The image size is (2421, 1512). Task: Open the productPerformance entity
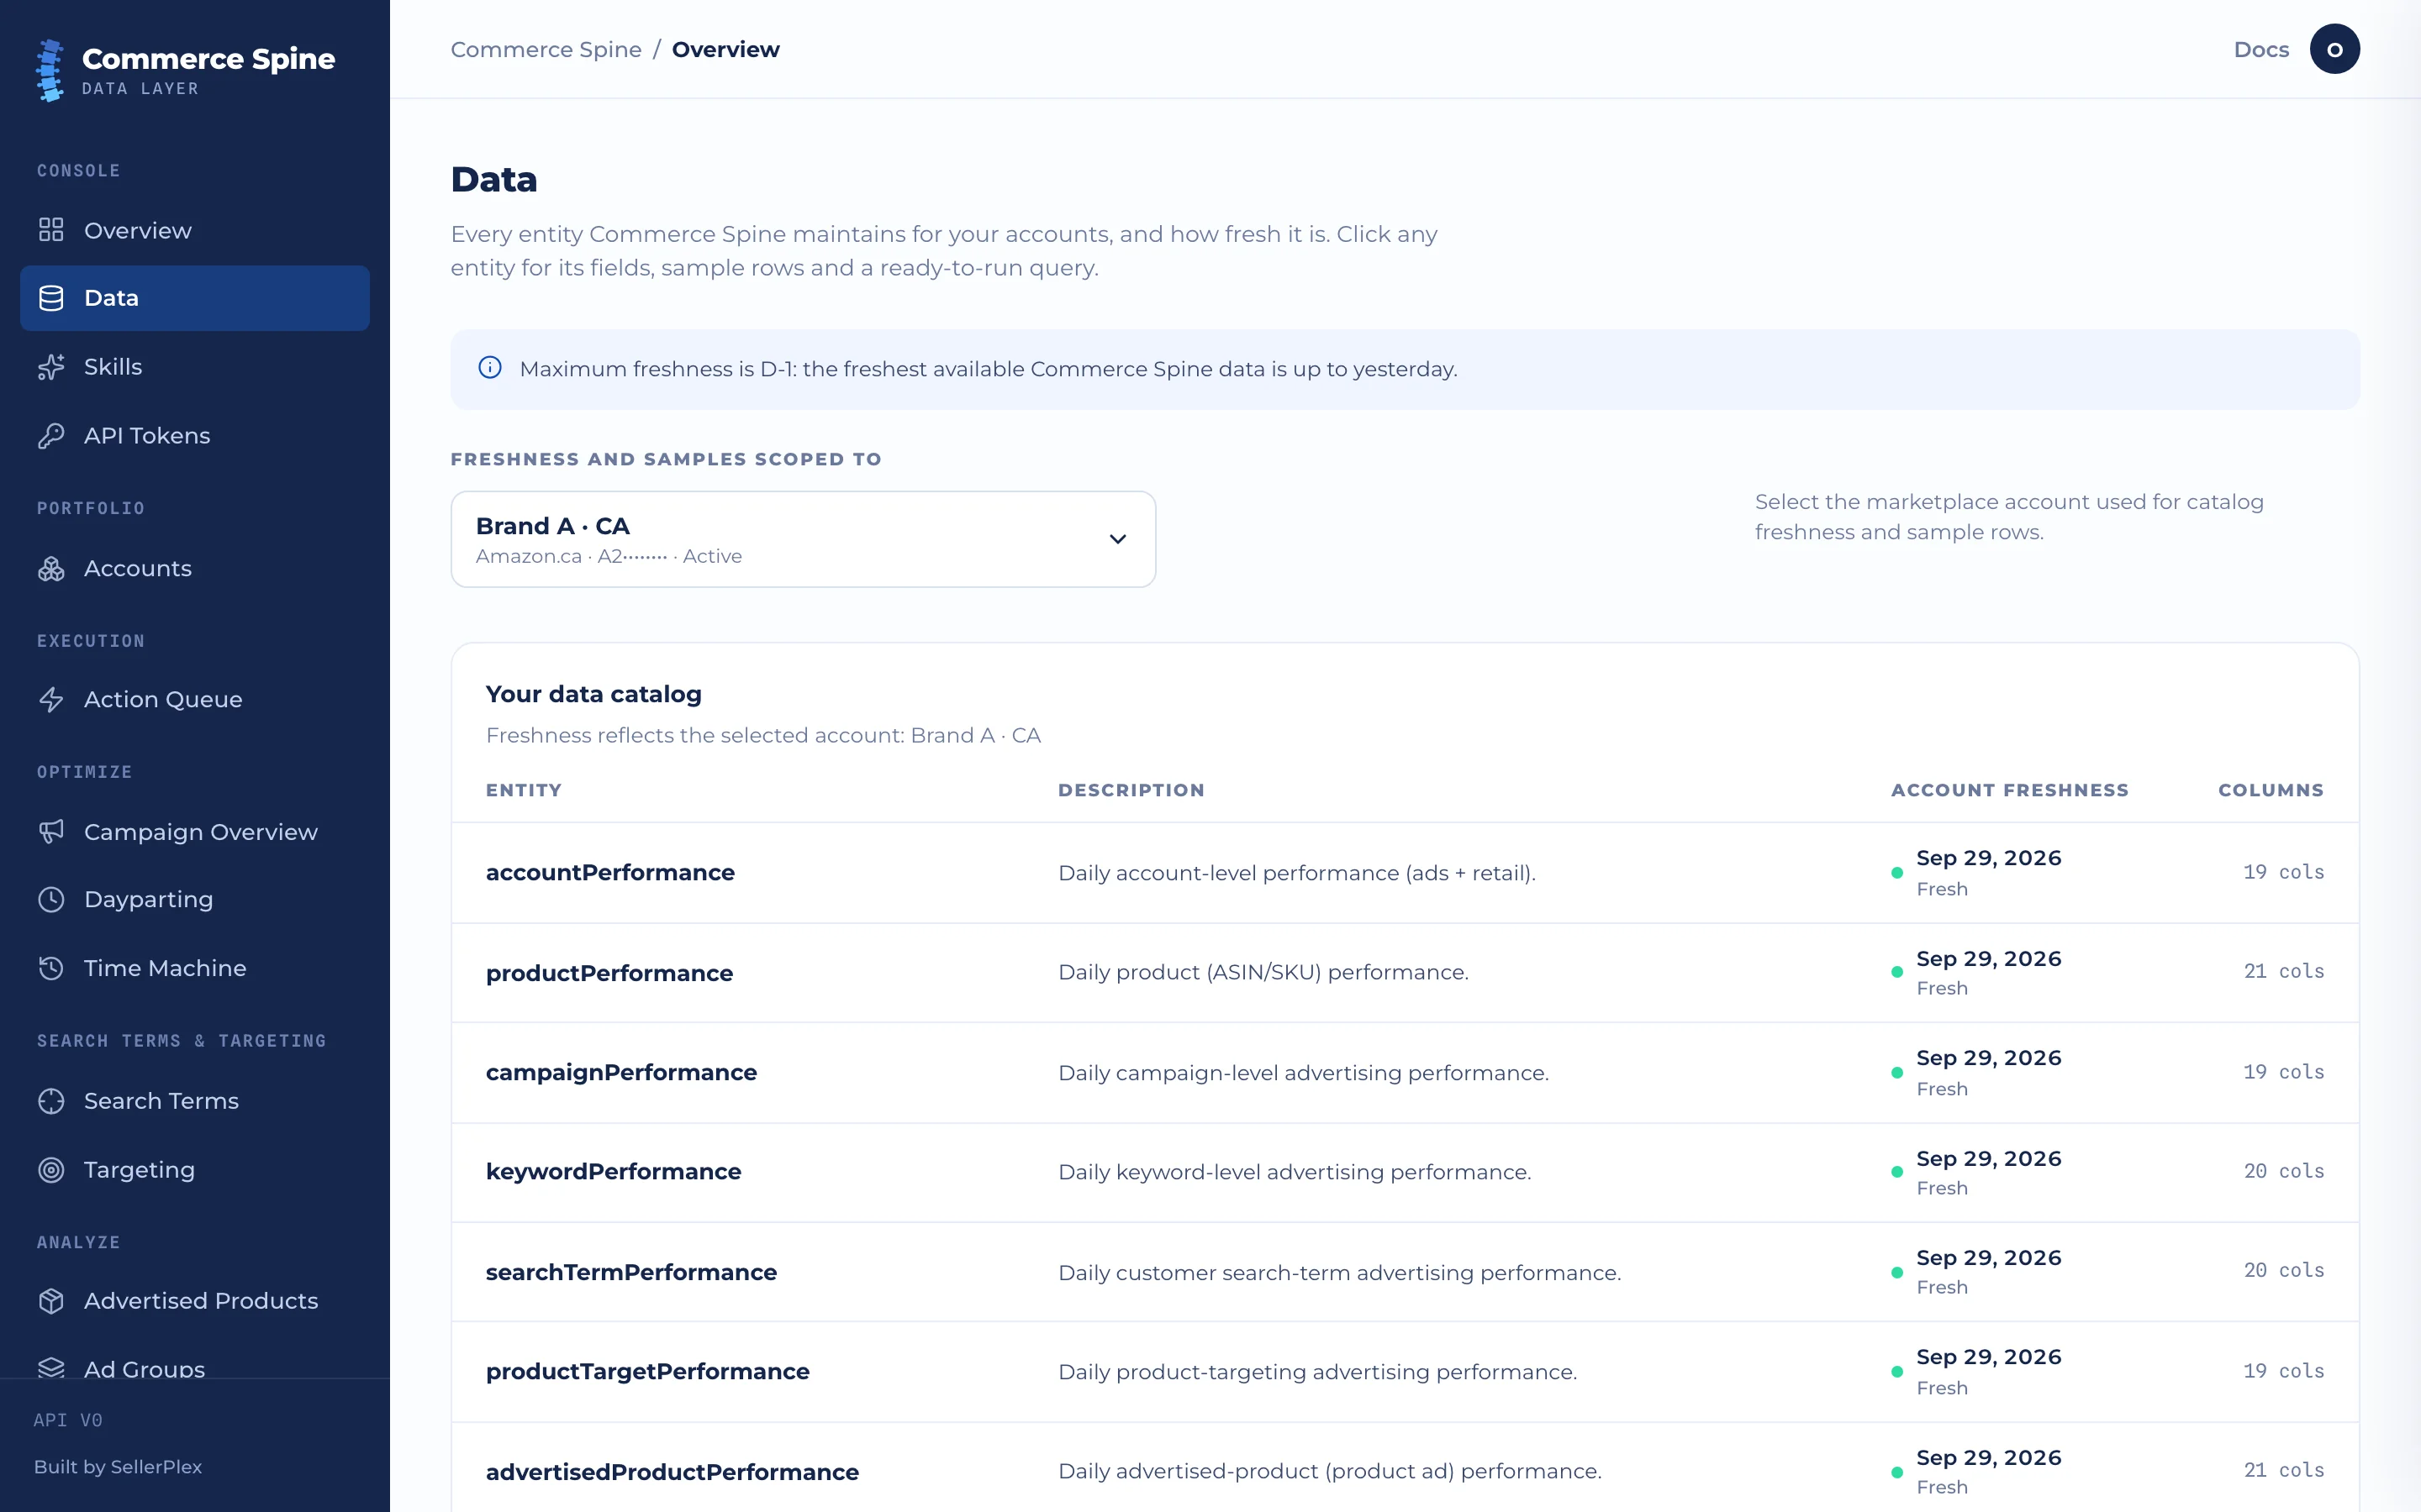click(x=1405, y=973)
